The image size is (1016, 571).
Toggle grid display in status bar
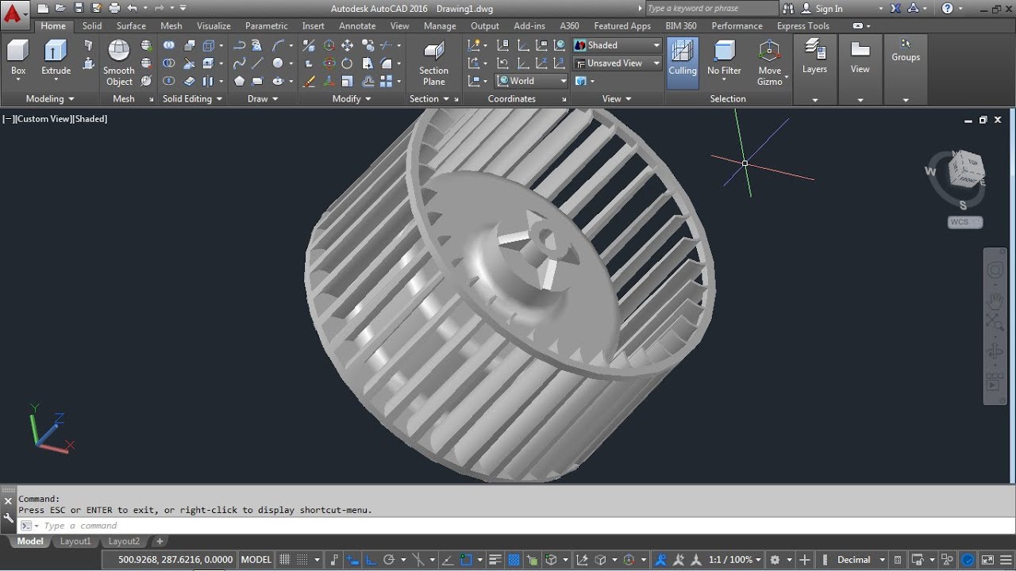(284, 559)
